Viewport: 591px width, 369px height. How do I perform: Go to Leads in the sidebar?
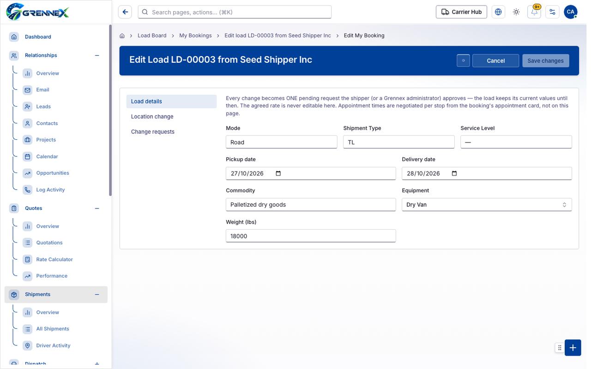(x=43, y=107)
